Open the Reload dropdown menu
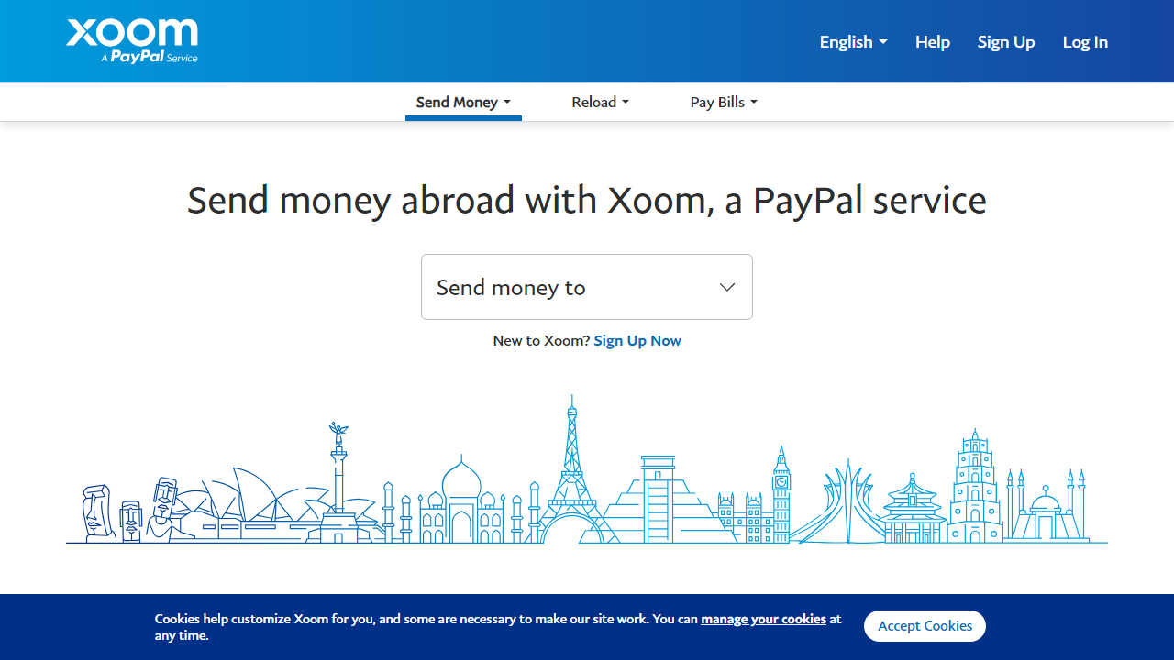Image resolution: width=1174 pixels, height=660 pixels. point(599,102)
